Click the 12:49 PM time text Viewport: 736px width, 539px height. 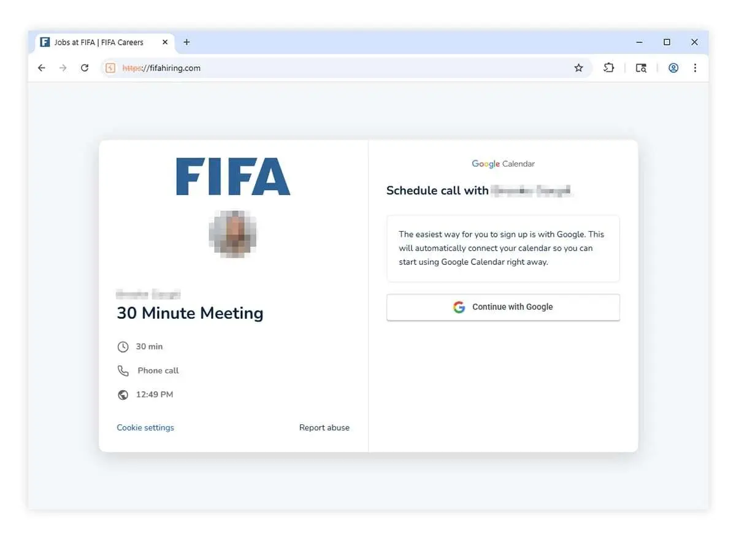(x=155, y=394)
